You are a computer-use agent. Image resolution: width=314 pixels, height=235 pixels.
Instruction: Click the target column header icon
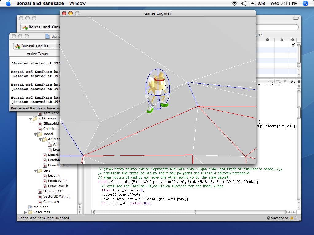click(293, 40)
